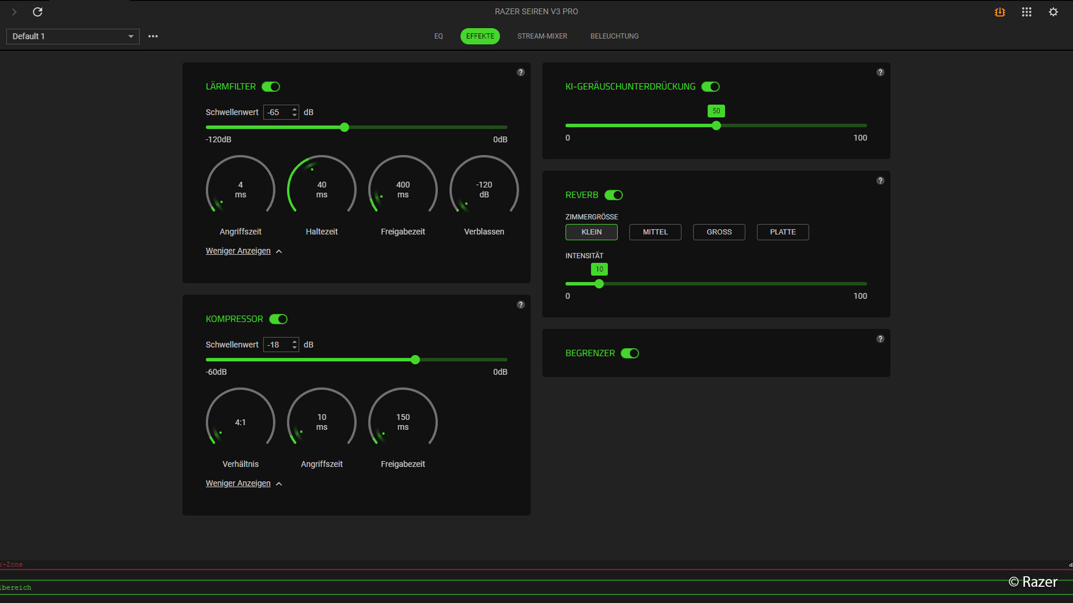Switch to the Beleuchtung tab
The width and height of the screenshot is (1073, 603).
click(614, 36)
